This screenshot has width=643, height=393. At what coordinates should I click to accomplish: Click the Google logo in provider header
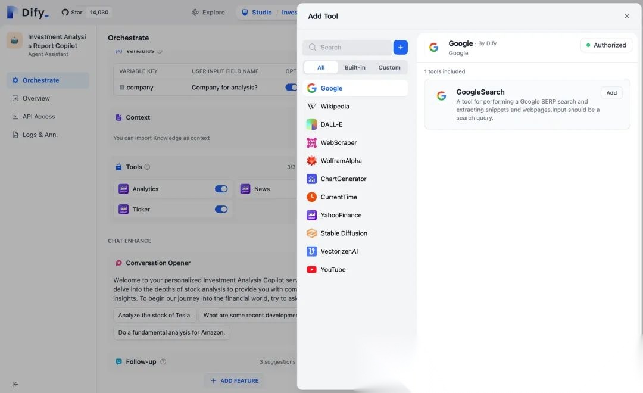[x=433, y=48]
